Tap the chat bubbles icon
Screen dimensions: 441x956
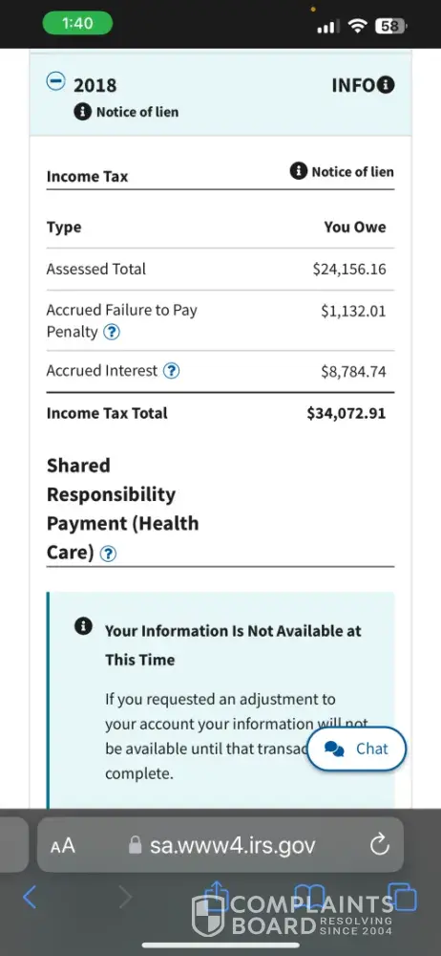[x=334, y=750]
